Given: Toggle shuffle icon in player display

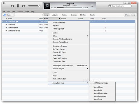Looking at the screenshot, I should point(87,8).
